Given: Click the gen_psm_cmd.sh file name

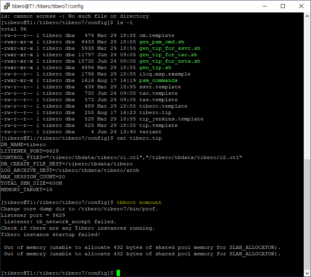Looking at the screenshot, I should coord(162,42).
